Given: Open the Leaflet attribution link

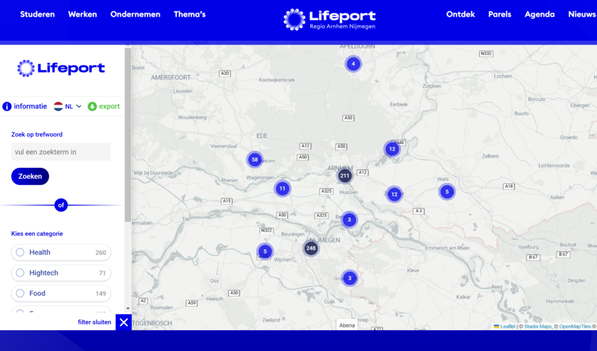Looking at the screenshot, I should pyautogui.click(x=508, y=327).
